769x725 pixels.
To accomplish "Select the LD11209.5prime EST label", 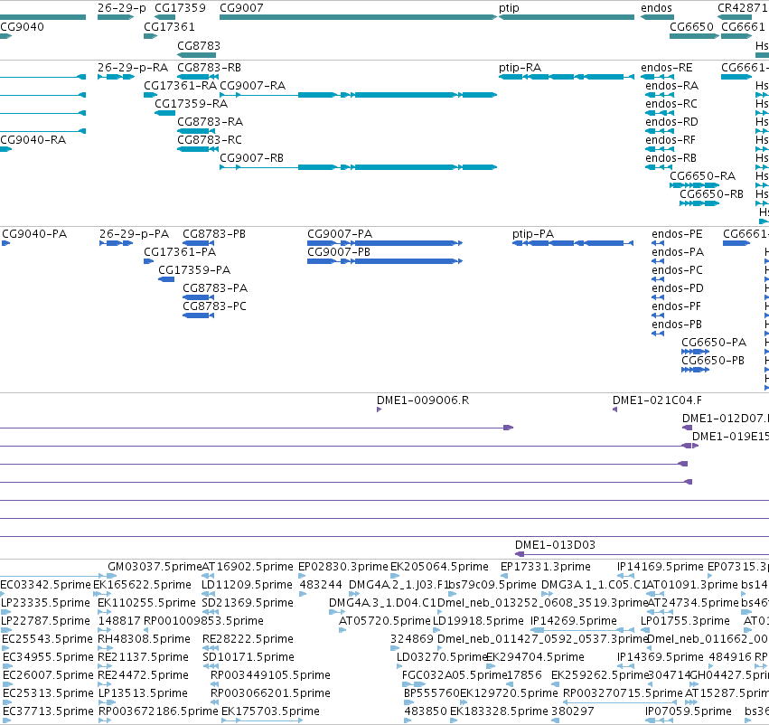I will [x=248, y=585].
